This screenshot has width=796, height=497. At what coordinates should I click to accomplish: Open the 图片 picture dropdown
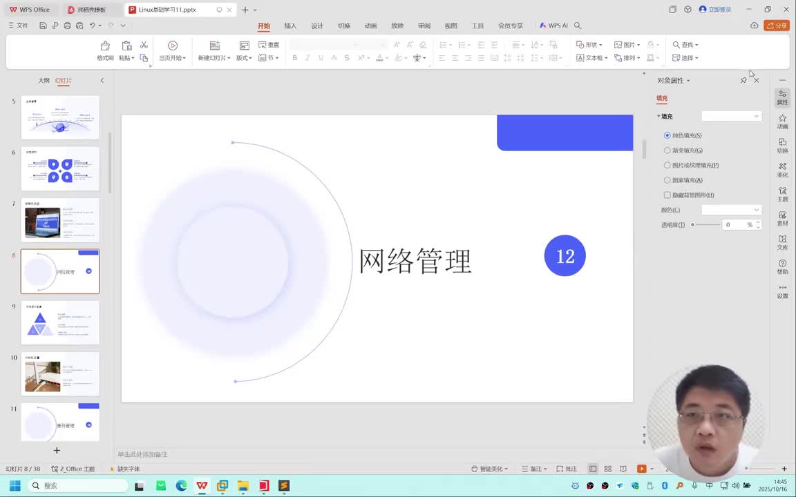(627, 45)
